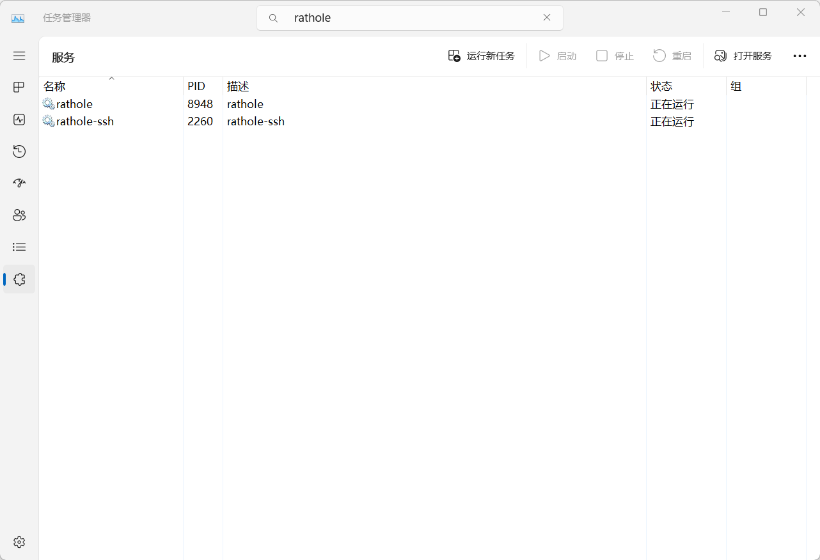820x560 pixels.
Task: Open the hamburger navigation menu
Action: point(19,56)
